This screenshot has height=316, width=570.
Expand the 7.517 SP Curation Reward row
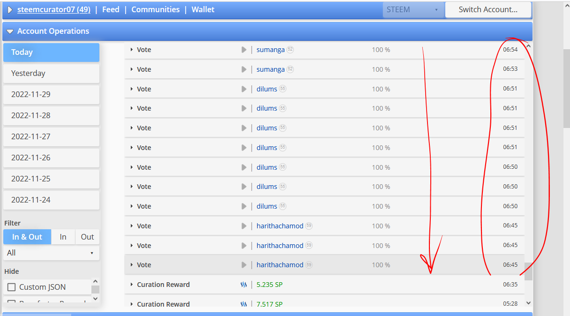click(131, 304)
